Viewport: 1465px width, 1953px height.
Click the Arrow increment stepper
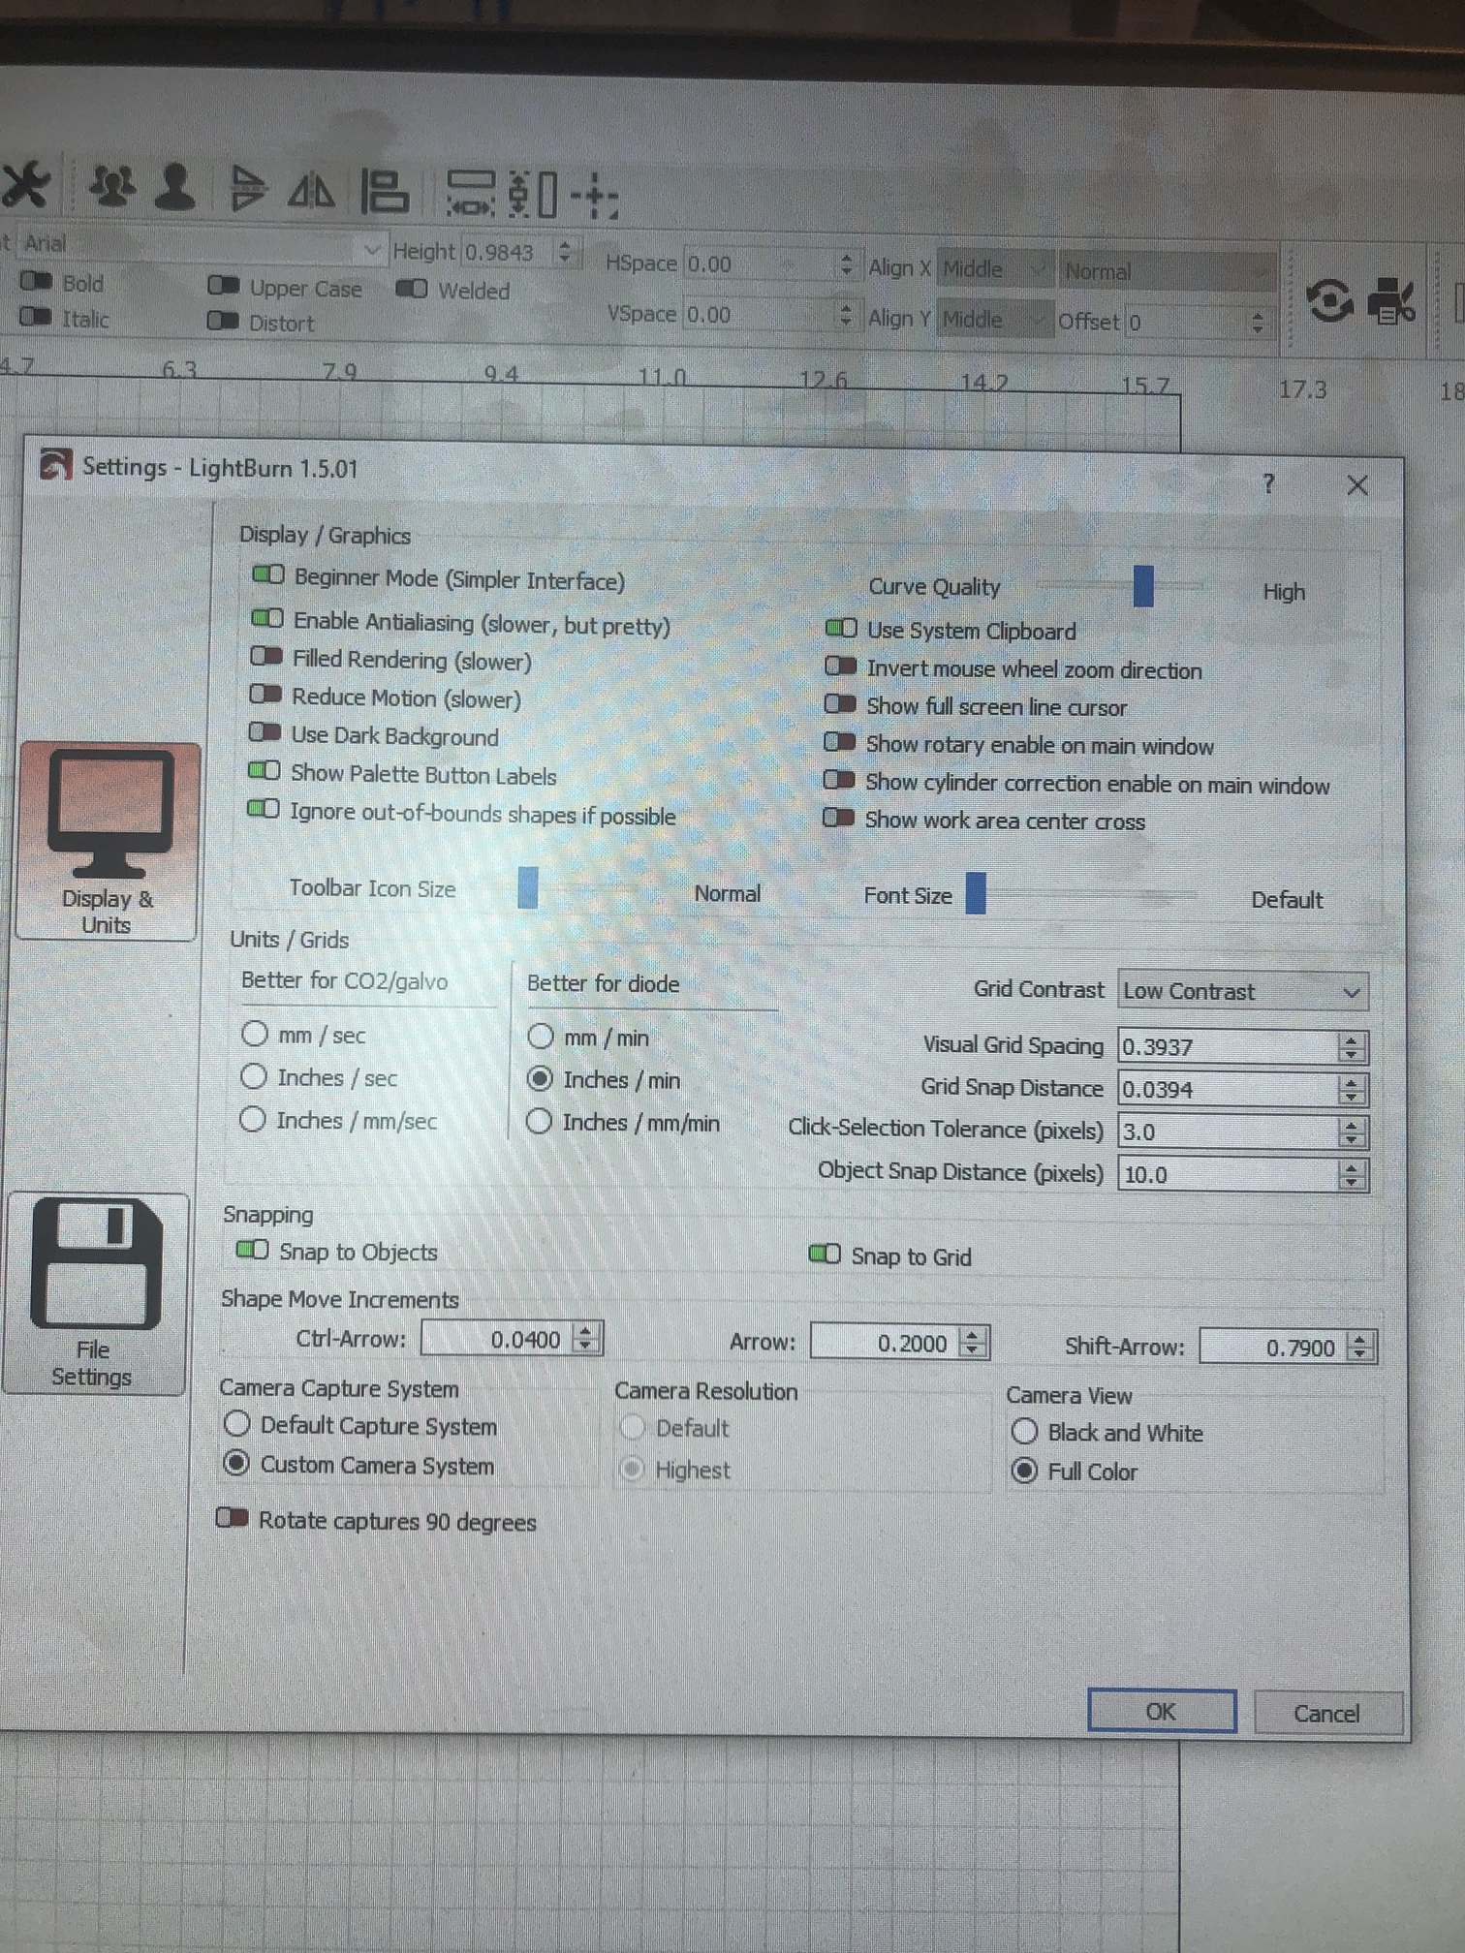(x=974, y=1343)
